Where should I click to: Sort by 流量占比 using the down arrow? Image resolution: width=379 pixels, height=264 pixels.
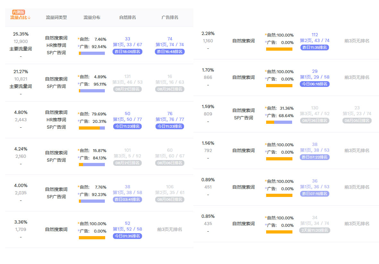pyautogui.click(x=29, y=18)
